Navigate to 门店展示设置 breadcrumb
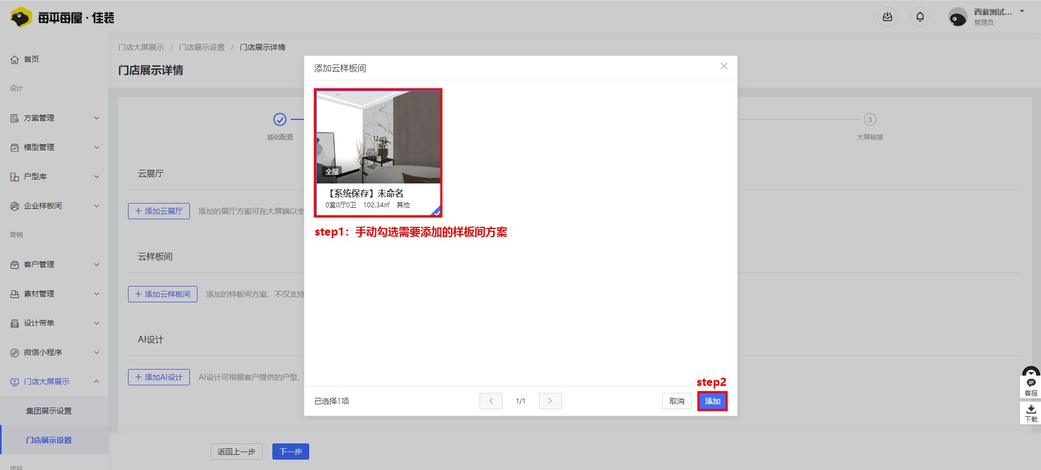 tap(202, 47)
